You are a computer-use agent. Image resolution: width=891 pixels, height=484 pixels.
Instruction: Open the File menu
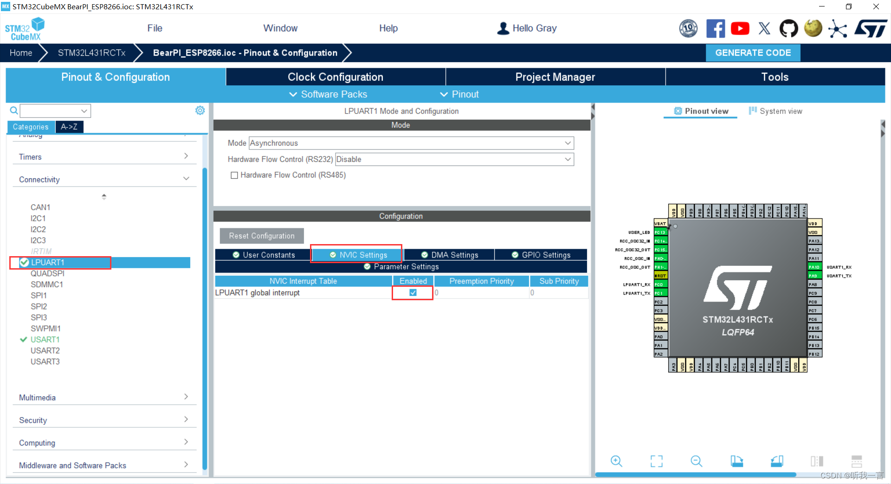pos(155,28)
